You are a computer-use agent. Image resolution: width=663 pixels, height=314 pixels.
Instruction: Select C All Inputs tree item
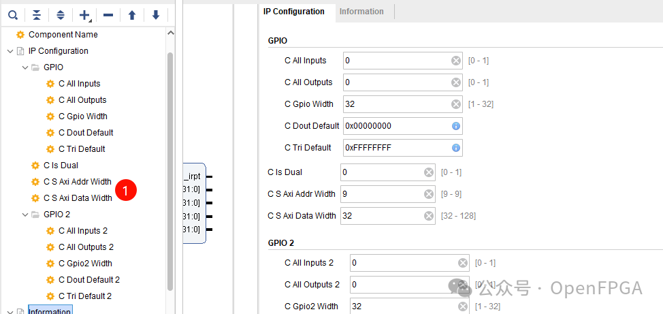80,84
